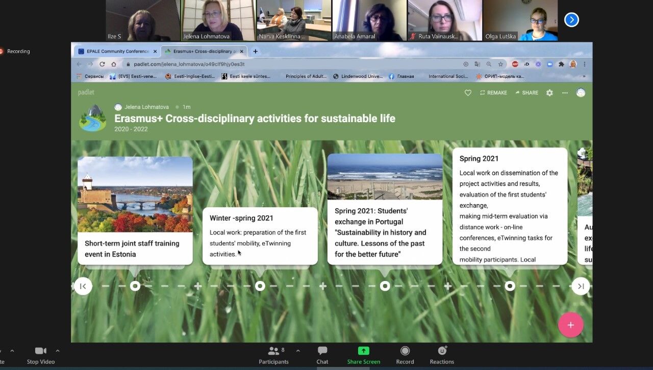The image size is (653, 370).
Task: Click the translate page icon
Action: click(x=478, y=64)
